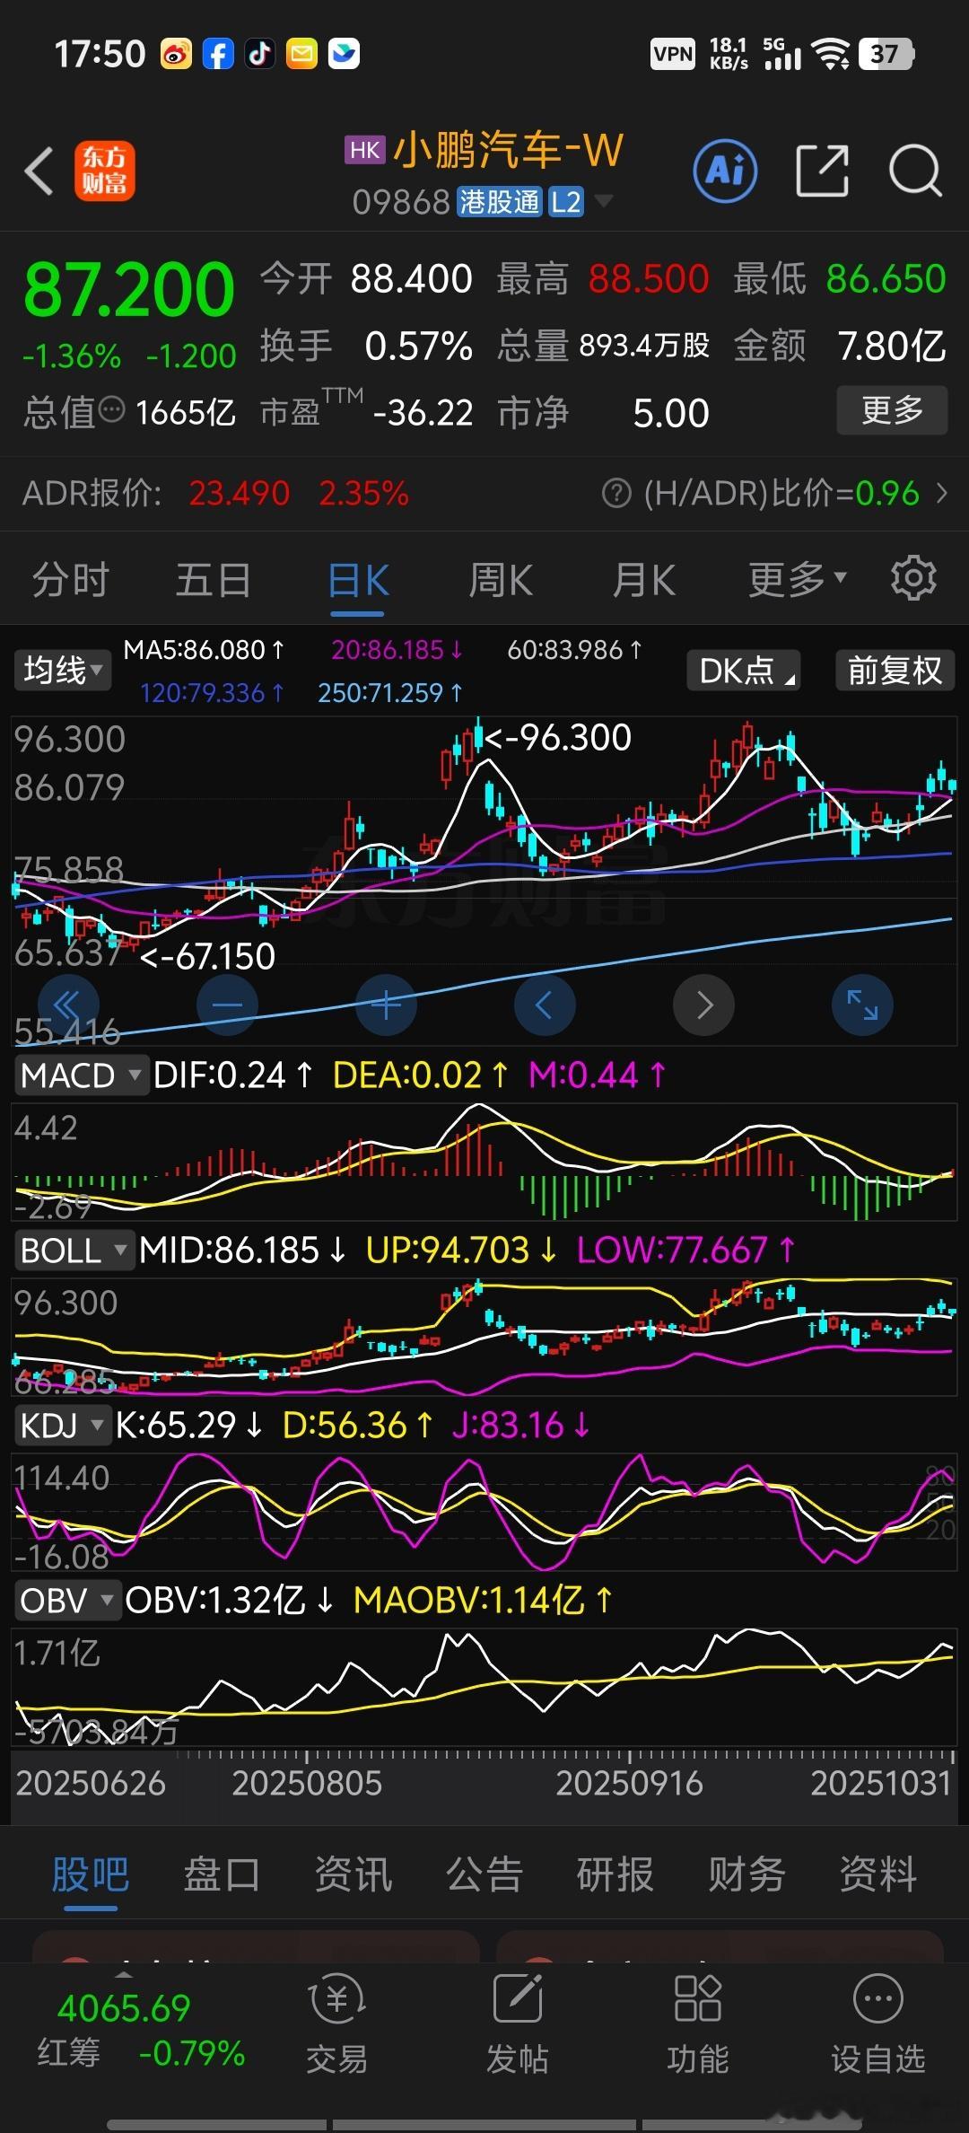Open the 财务 financials tab

[746, 1874]
